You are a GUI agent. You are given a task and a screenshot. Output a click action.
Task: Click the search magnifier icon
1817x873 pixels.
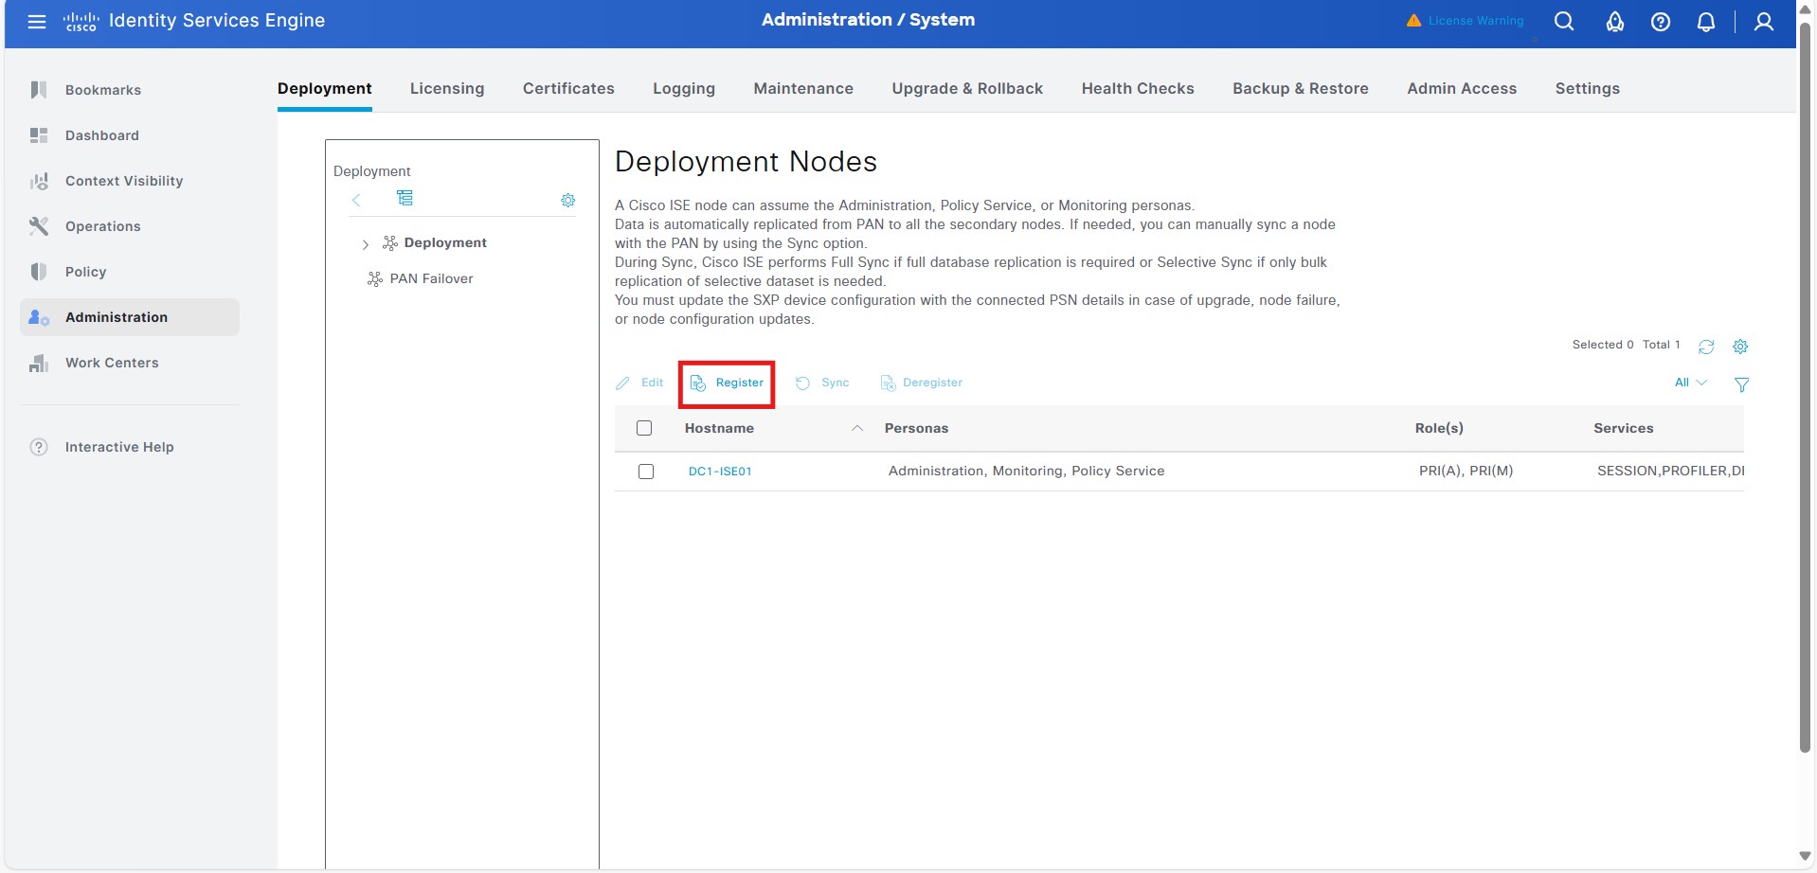(x=1564, y=21)
